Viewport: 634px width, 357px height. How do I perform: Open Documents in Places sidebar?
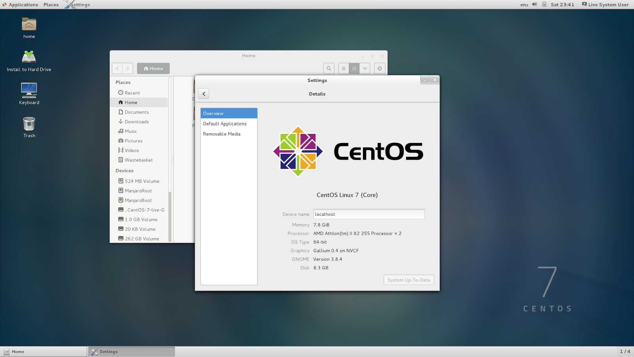click(x=139, y=112)
